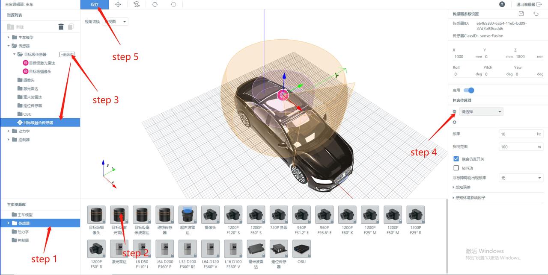Toggle the 启用 enable switch
This screenshot has height=275, width=548.
469,90
